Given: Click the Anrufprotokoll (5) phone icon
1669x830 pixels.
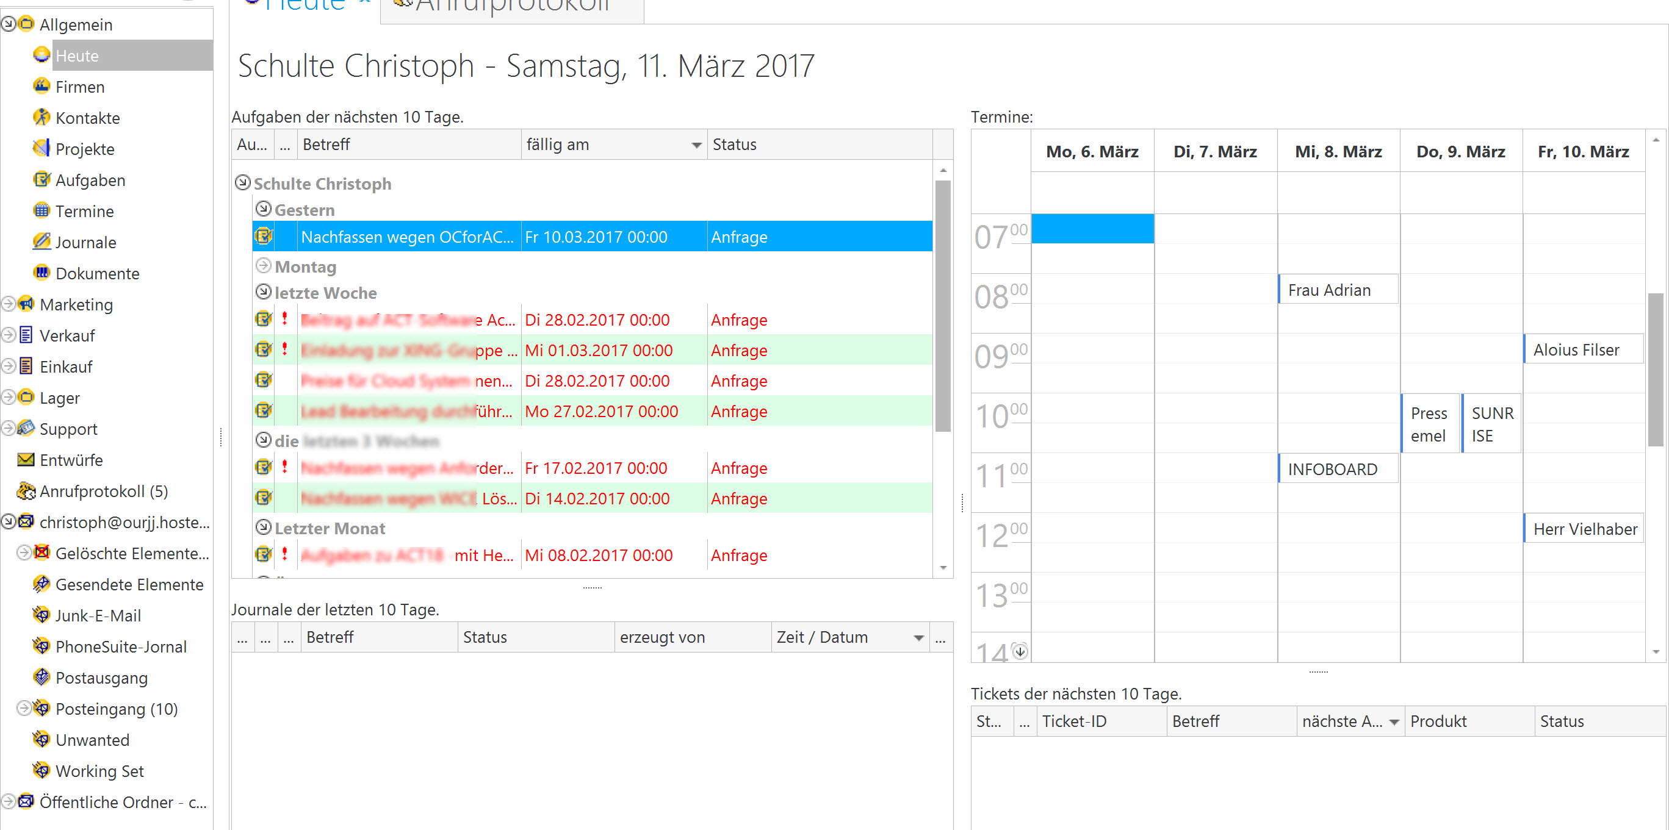Looking at the screenshot, I should click(26, 491).
